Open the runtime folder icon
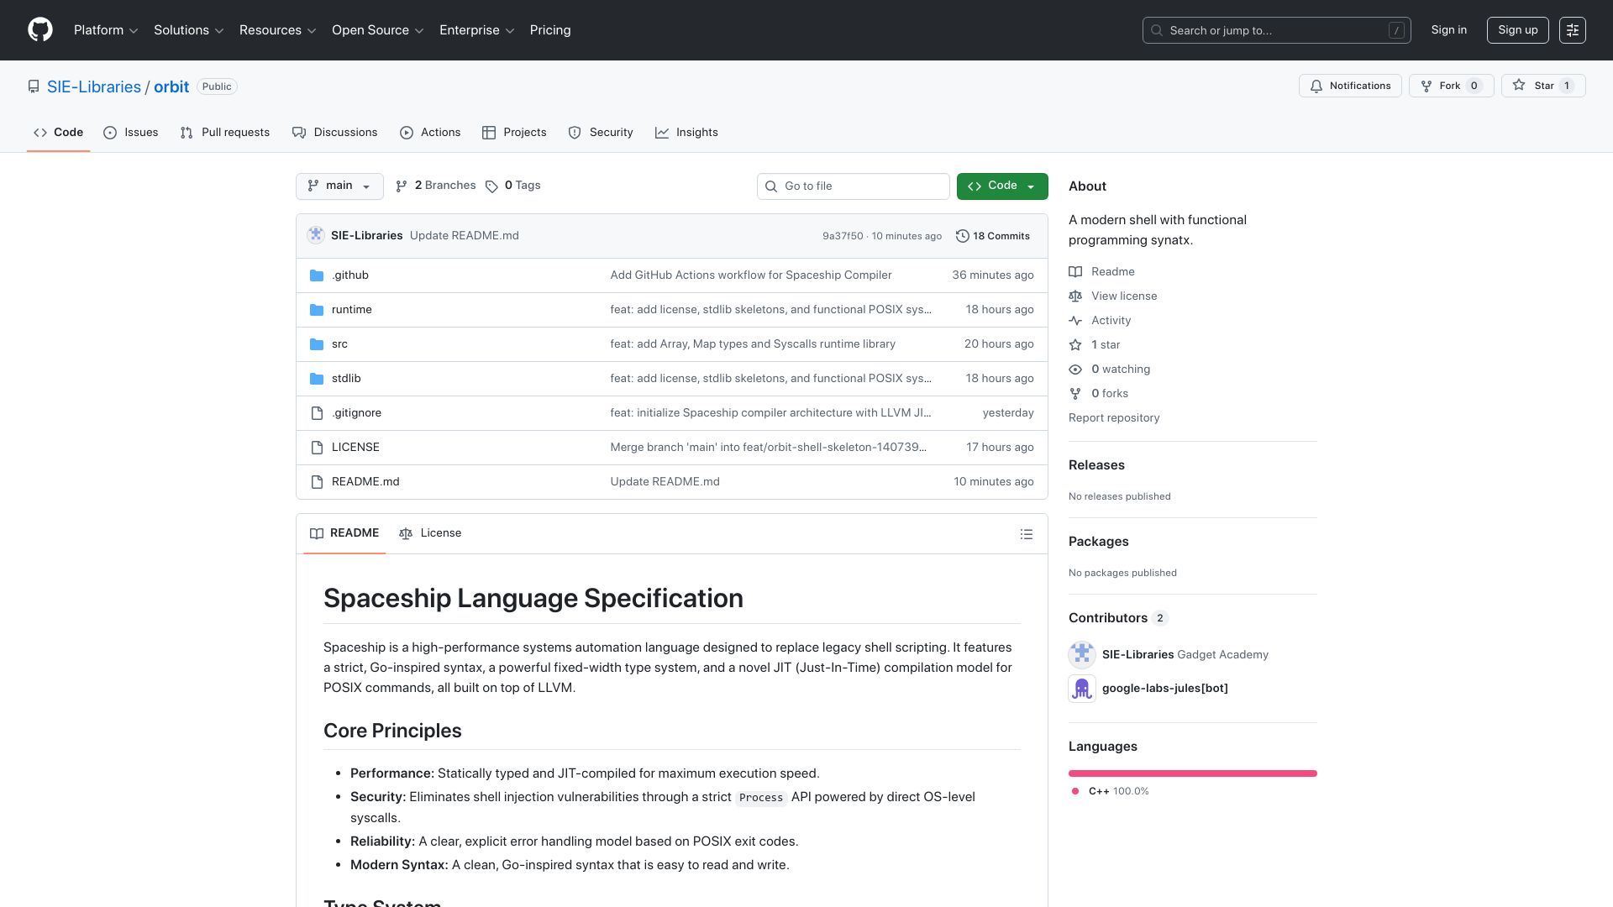Screen dimensions: 1613x907 (317, 310)
